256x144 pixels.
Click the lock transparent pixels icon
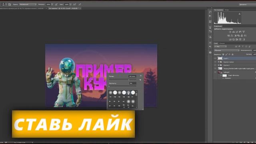(223, 54)
